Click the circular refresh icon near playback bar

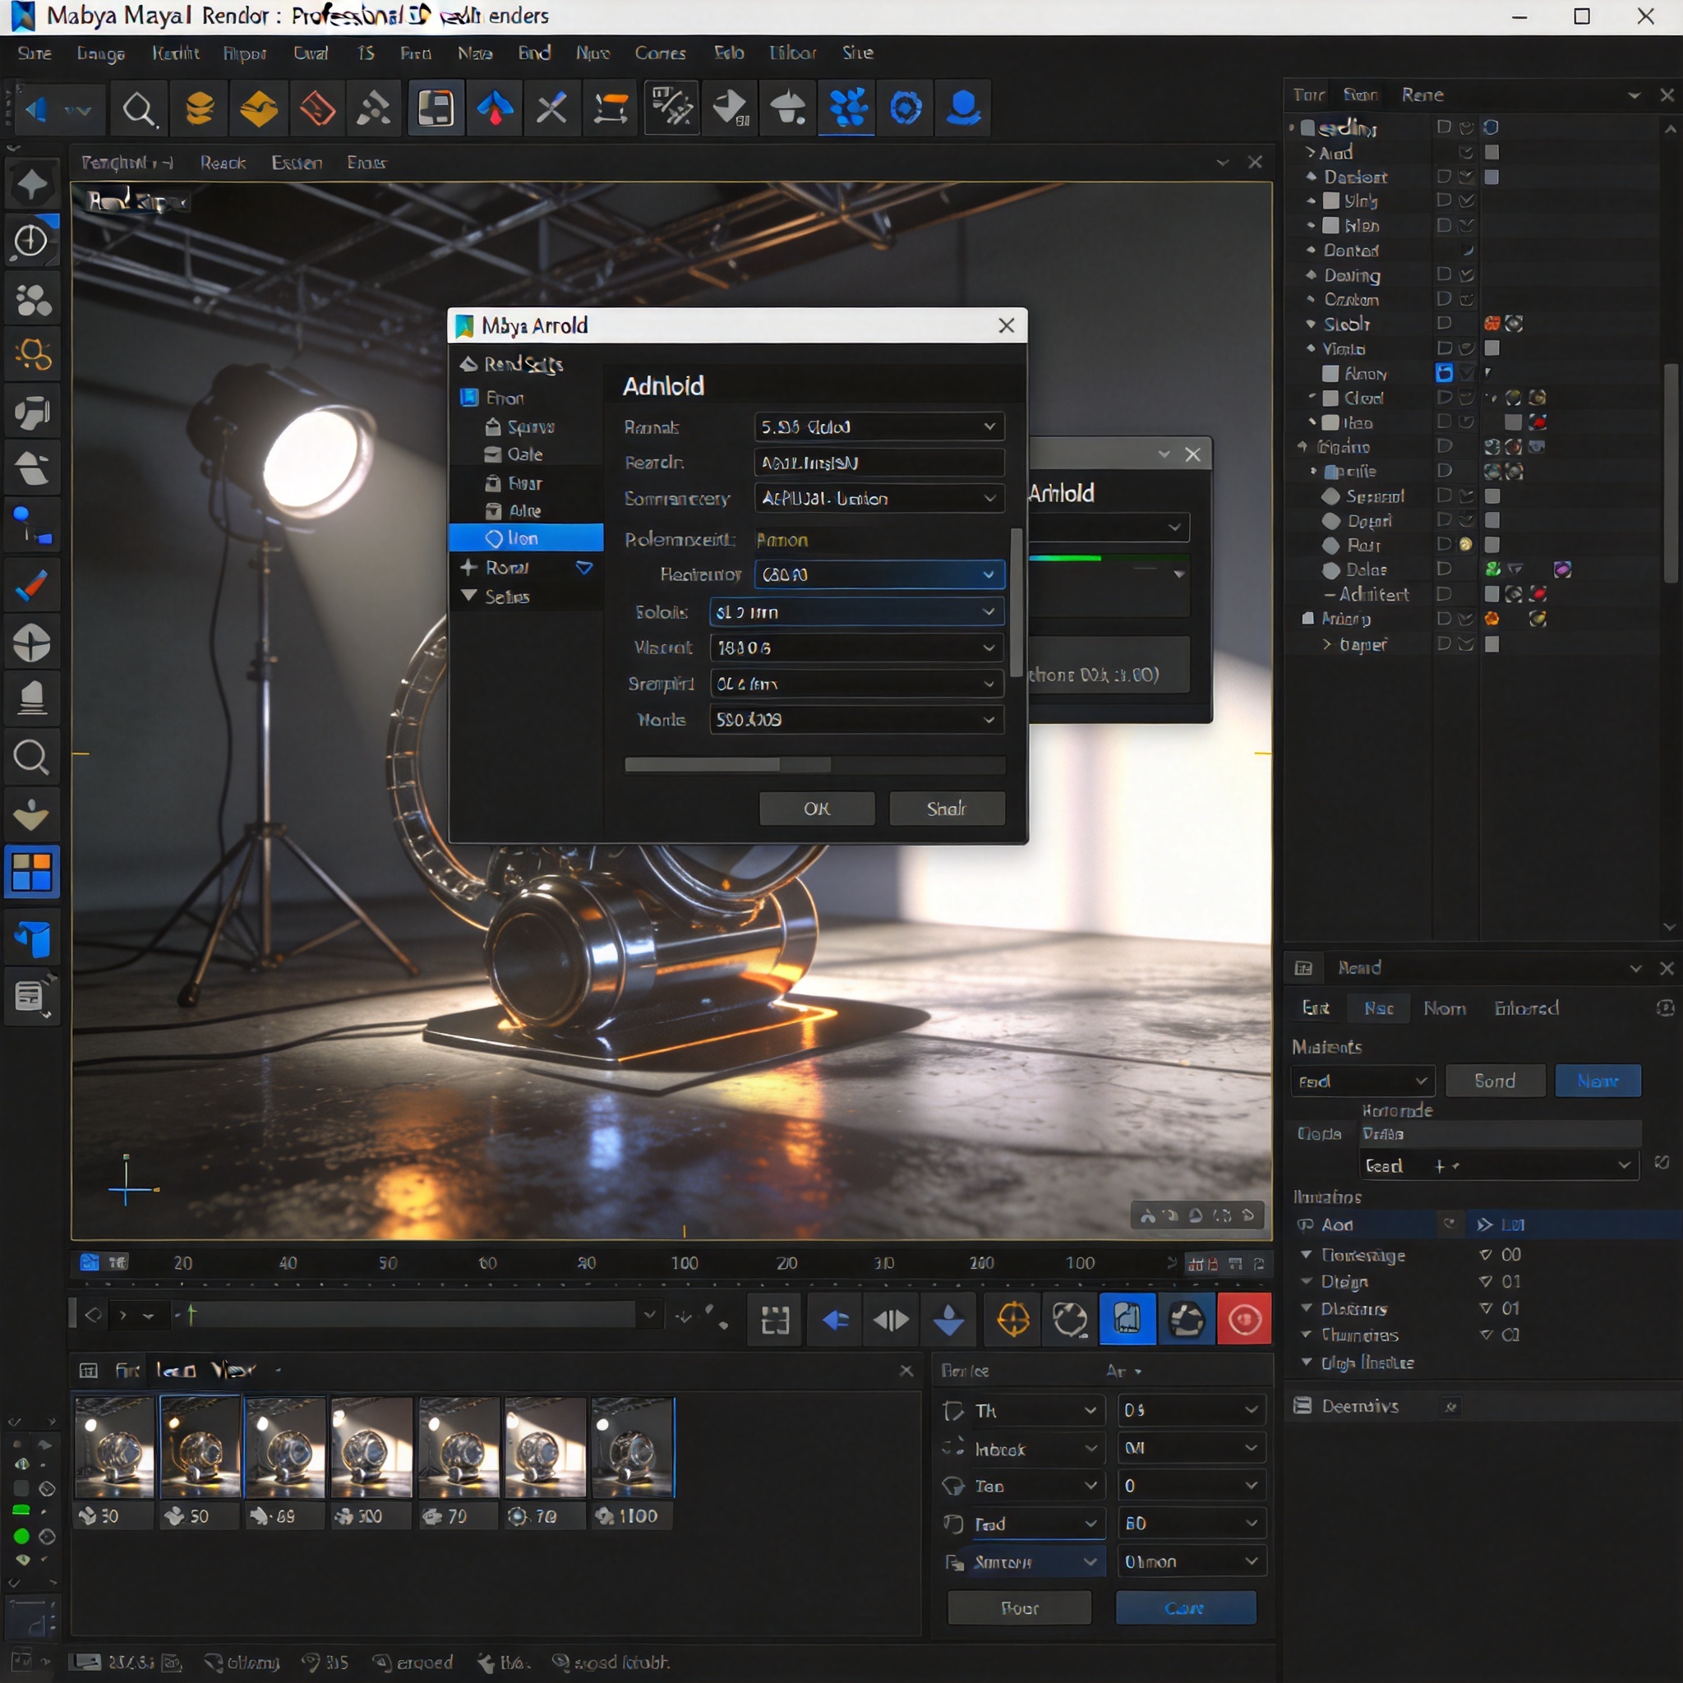click(1070, 1320)
